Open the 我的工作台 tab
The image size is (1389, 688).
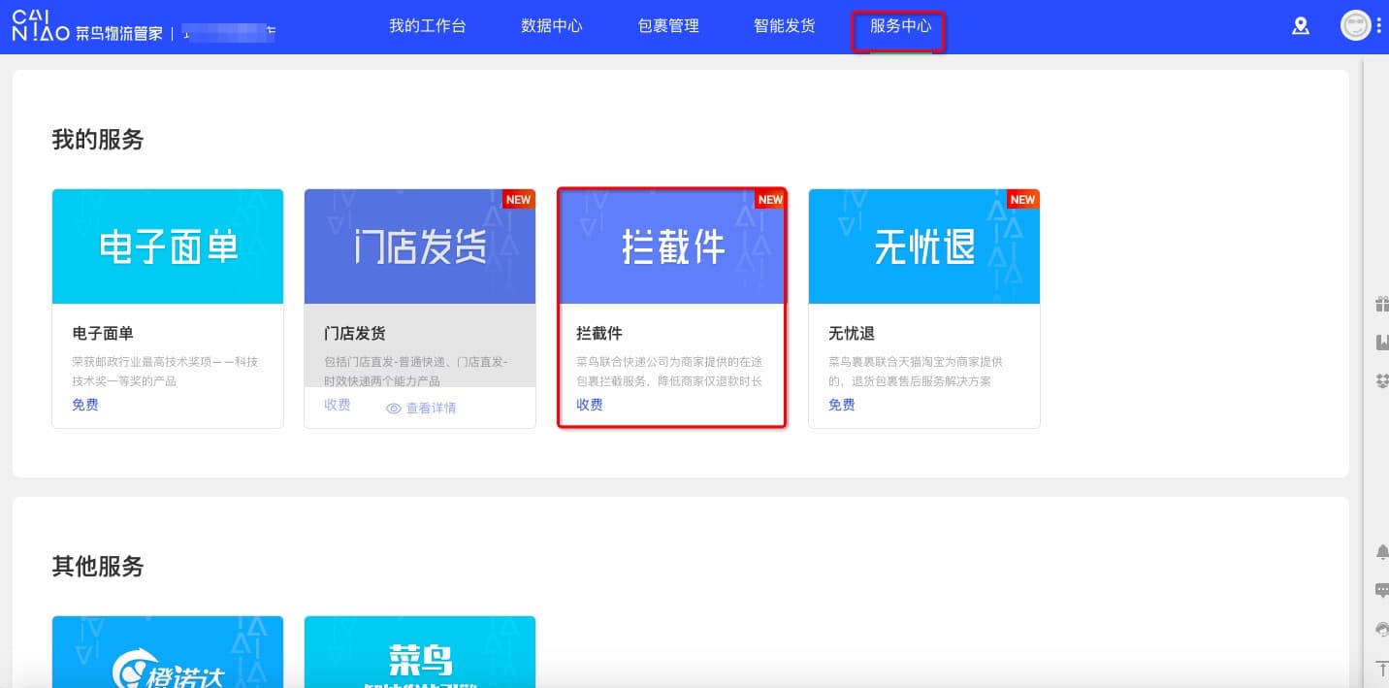pos(427,26)
